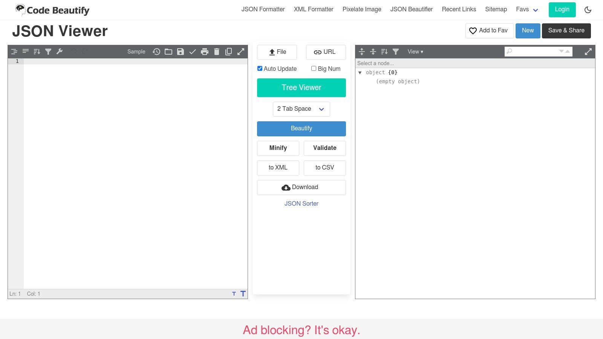Open the View dropdown in the tree panel
603x339 pixels.
415,52
